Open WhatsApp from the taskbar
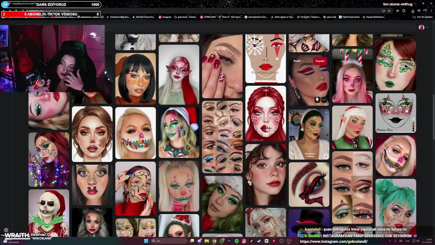The width and height of the screenshot is (435, 245). pos(222,241)
